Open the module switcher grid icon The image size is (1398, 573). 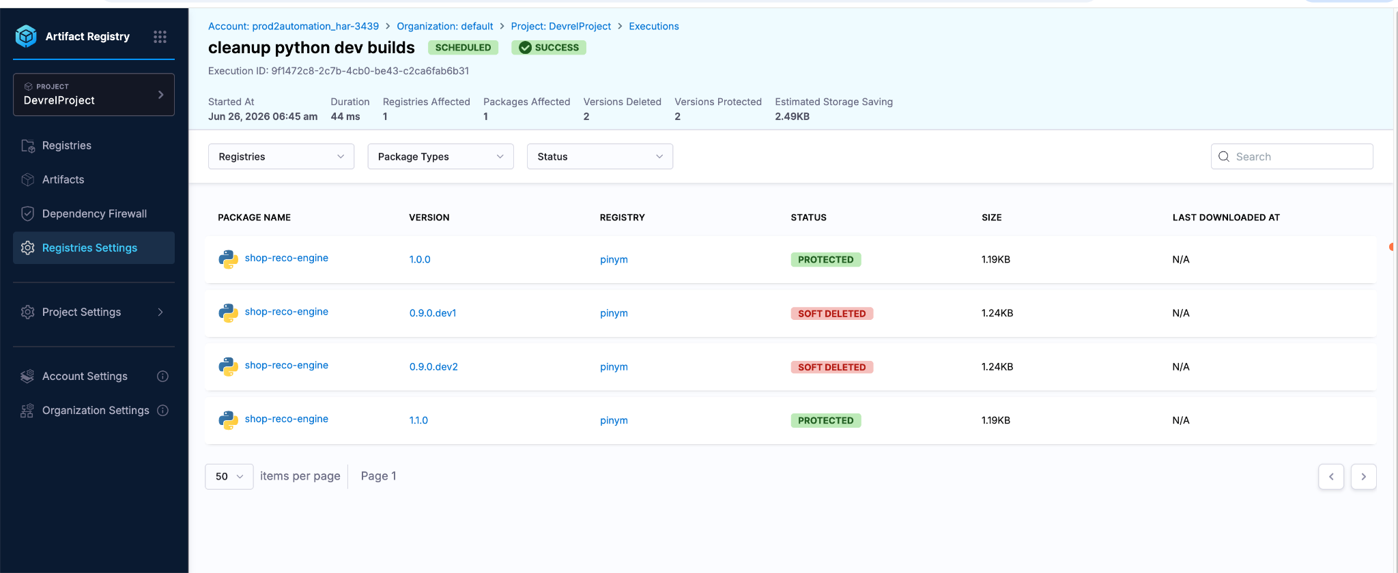coord(160,37)
